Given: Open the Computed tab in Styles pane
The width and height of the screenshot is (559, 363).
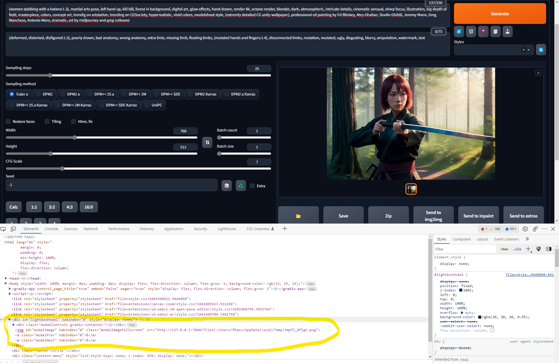Looking at the screenshot, I should click(461, 239).
